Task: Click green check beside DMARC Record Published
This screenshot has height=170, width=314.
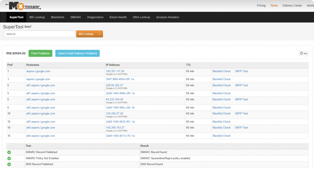Action: [x=9, y=152]
